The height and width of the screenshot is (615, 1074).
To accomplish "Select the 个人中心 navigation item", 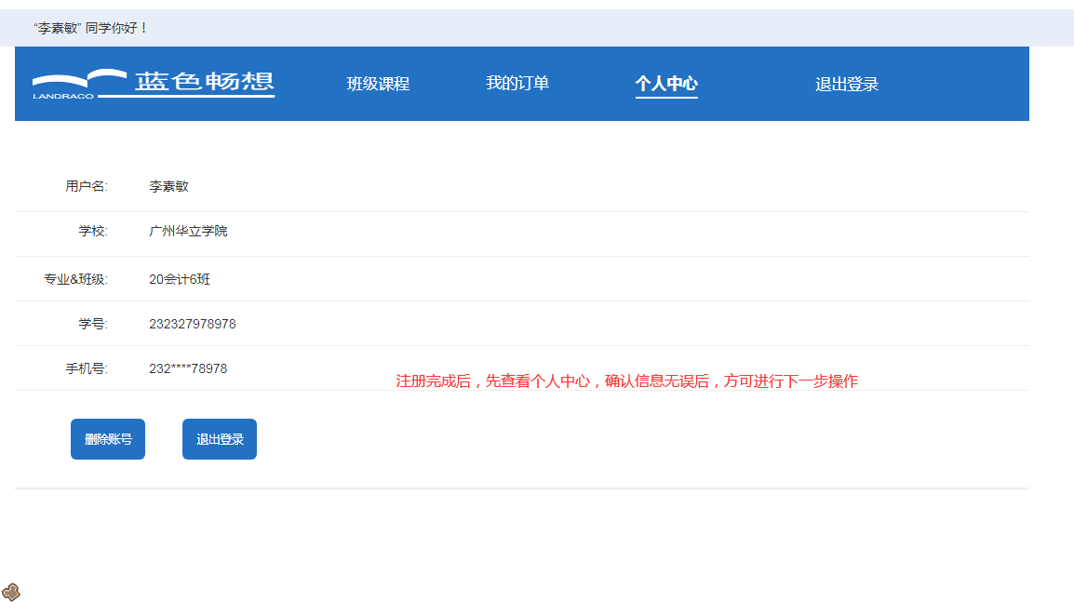I will (x=666, y=83).
